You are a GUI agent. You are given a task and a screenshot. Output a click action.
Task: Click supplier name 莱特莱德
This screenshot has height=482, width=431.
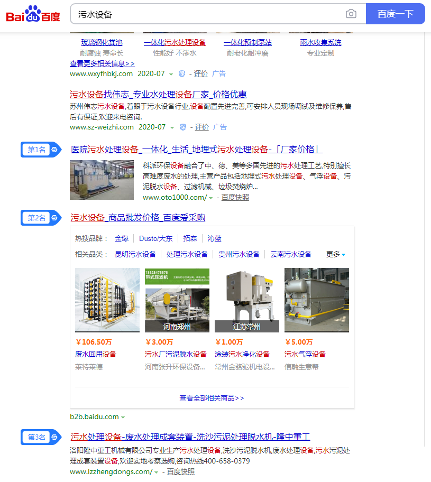pyautogui.click(x=89, y=367)
